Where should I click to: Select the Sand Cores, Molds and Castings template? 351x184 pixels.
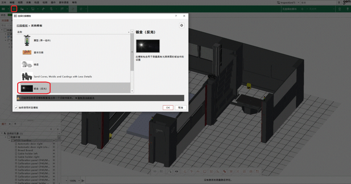74,76
